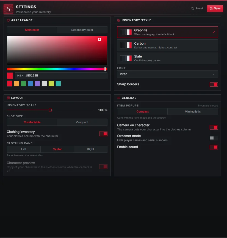Select the Slate inventory style
Screen dimensions: 227x238
click(x=167, y=58)
